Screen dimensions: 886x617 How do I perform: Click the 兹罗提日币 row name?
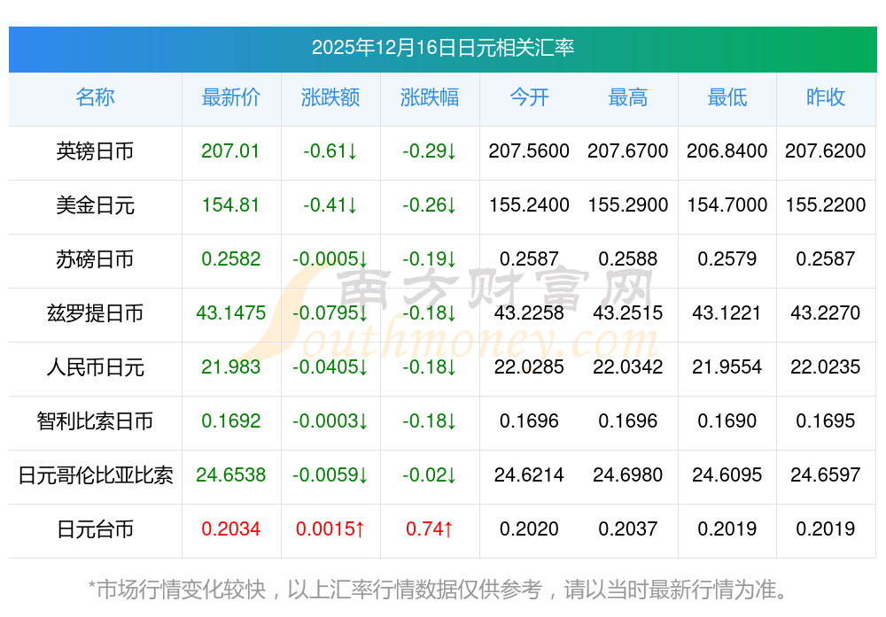[x=95, y=313]
